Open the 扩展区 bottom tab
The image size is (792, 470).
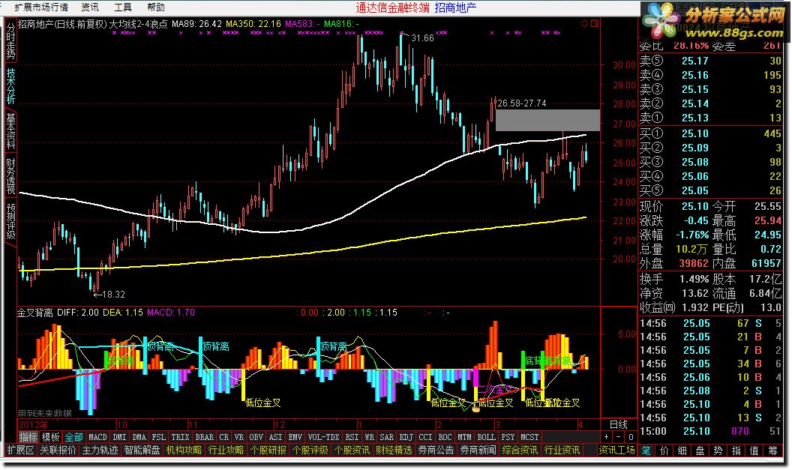(x=20, y=450)
